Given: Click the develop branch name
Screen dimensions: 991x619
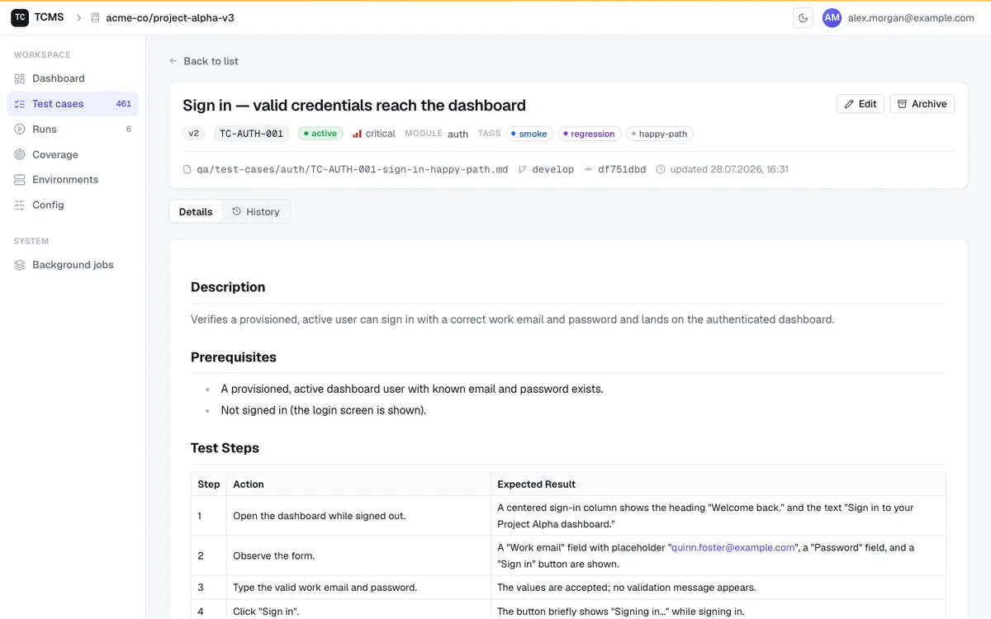Looking at the screenshot, I should pyautogui.click(x=553, y=169).
